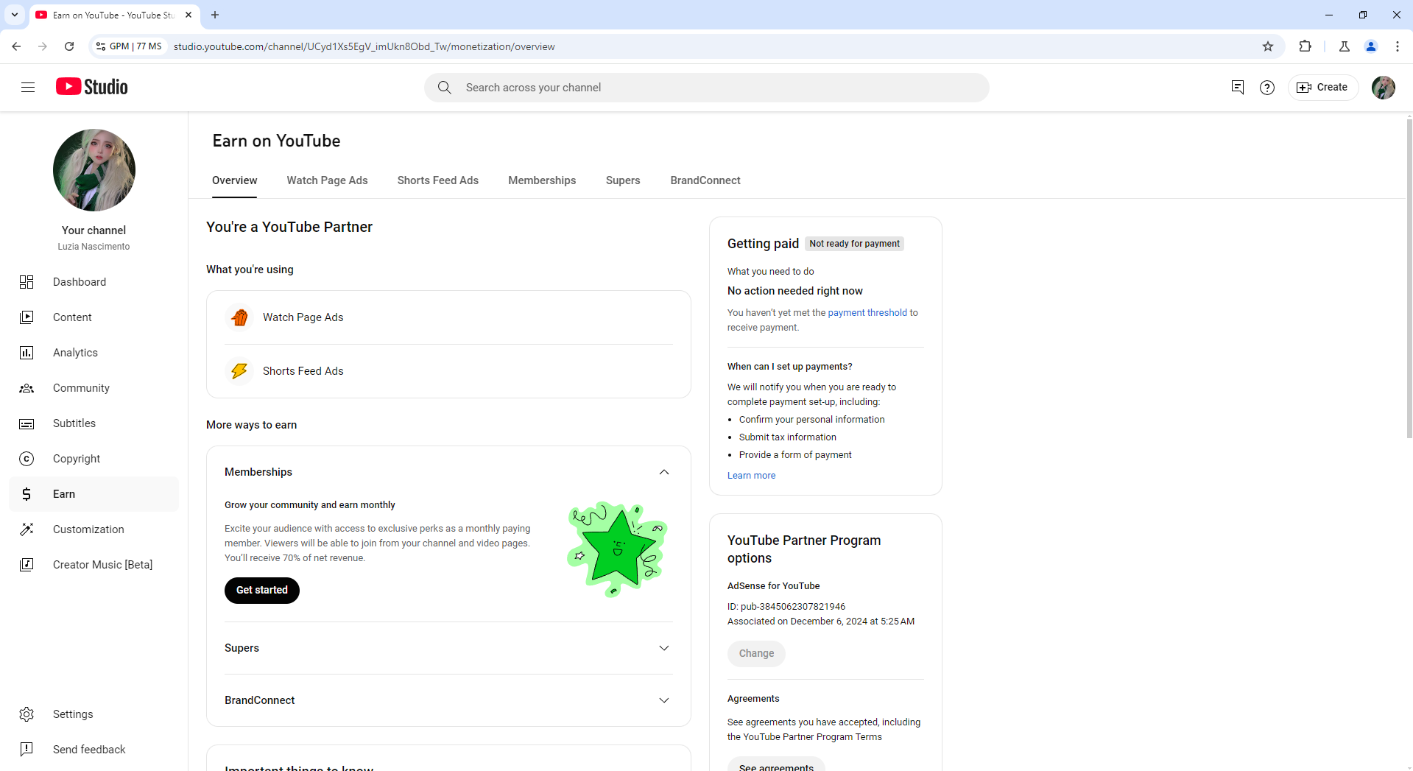Viewport: 1413px width, 771px height.
Task: Open Customization in sidebar
Action: [94, 529]
